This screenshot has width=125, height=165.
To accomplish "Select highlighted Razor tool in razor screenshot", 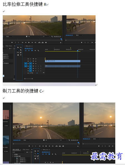I will pos(38,154).
